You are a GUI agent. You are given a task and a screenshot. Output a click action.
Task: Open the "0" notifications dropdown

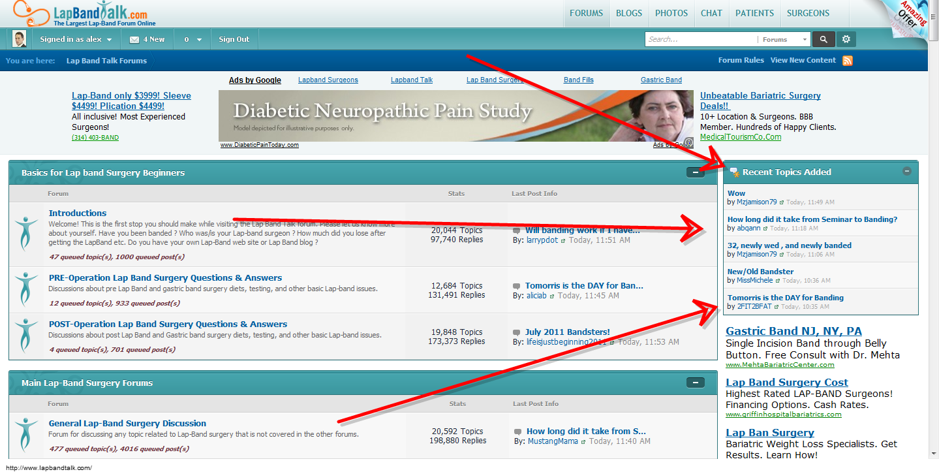[x=192, y=39]
